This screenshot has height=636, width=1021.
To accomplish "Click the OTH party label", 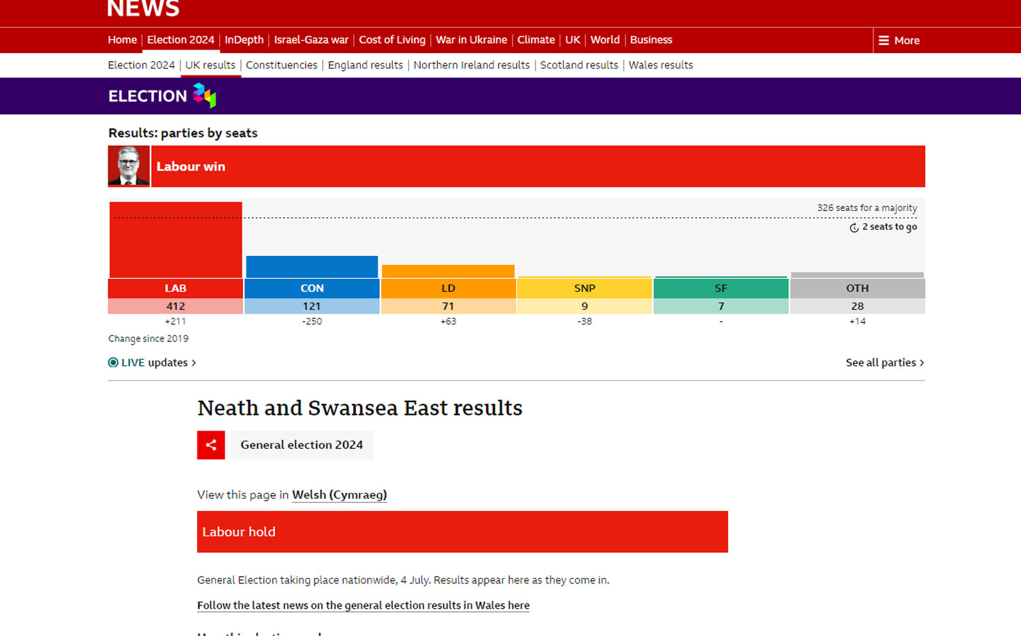I will (x=858, y=288).
